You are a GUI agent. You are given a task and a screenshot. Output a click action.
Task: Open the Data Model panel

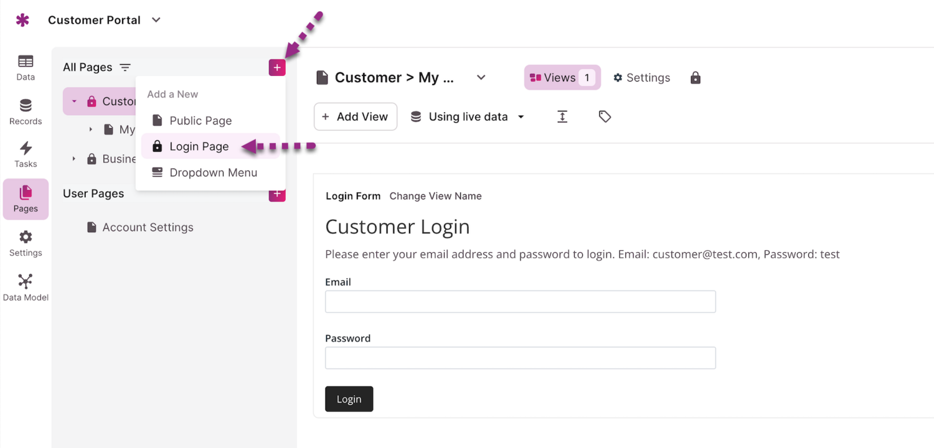[x=25, y=286]
